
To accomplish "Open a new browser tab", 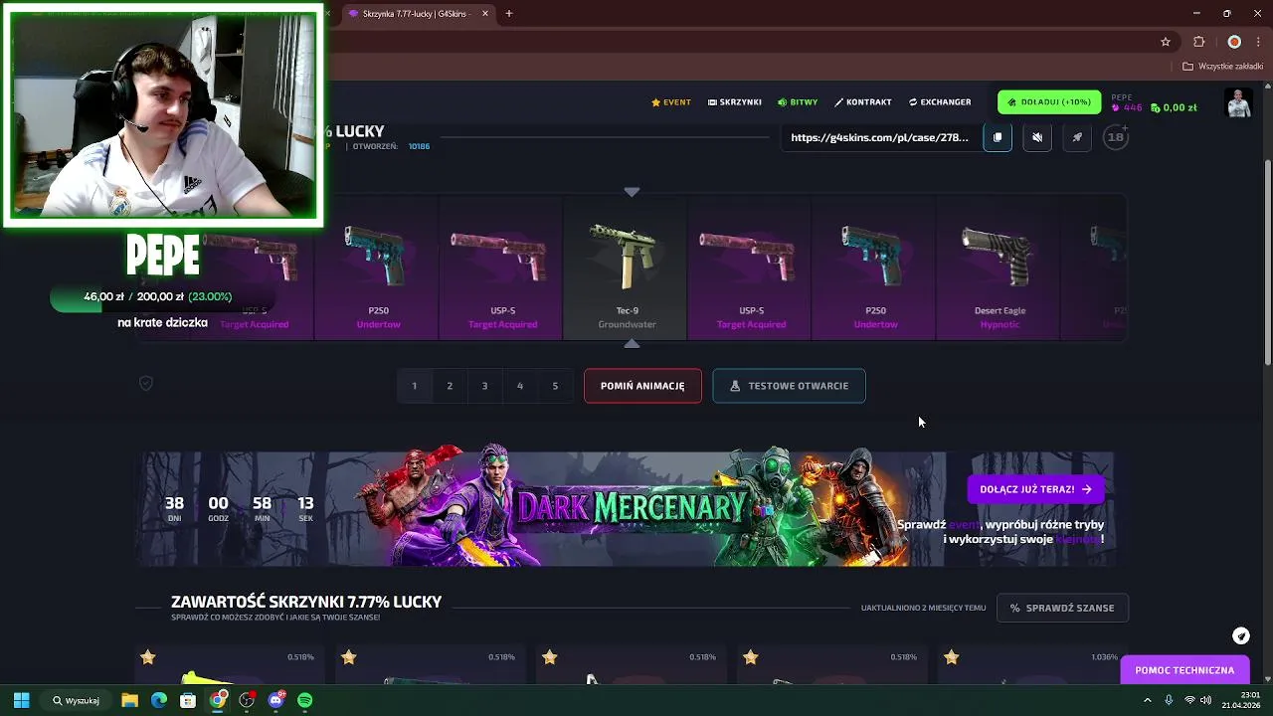I will coord(509,14).
